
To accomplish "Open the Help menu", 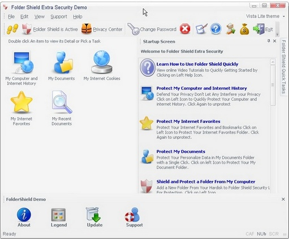I will pyautogui.click(x=77, y=16).
